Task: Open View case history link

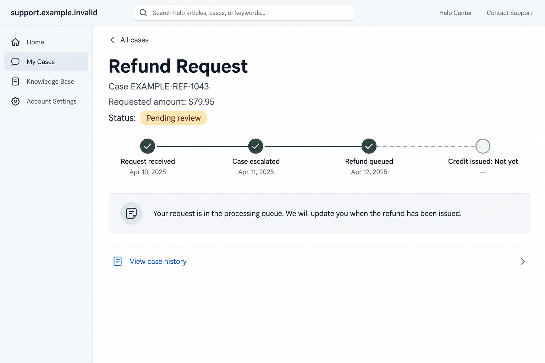Action: [158, 261]
